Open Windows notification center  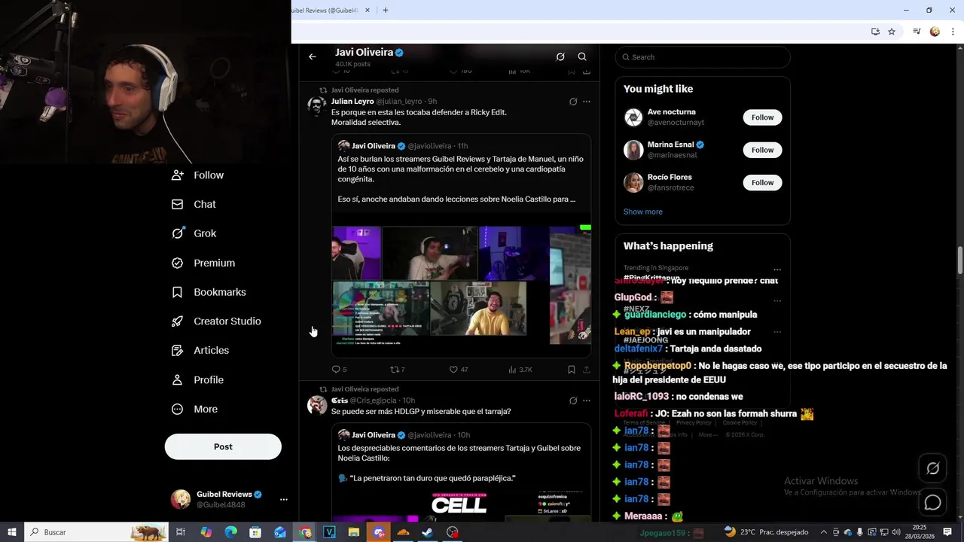click(x=947, y=532)
